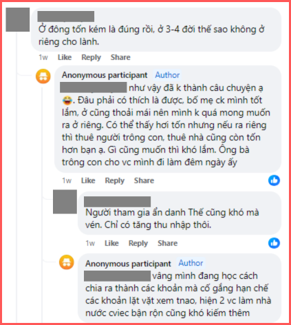Reply to the author's long reply

pos(115,180)
